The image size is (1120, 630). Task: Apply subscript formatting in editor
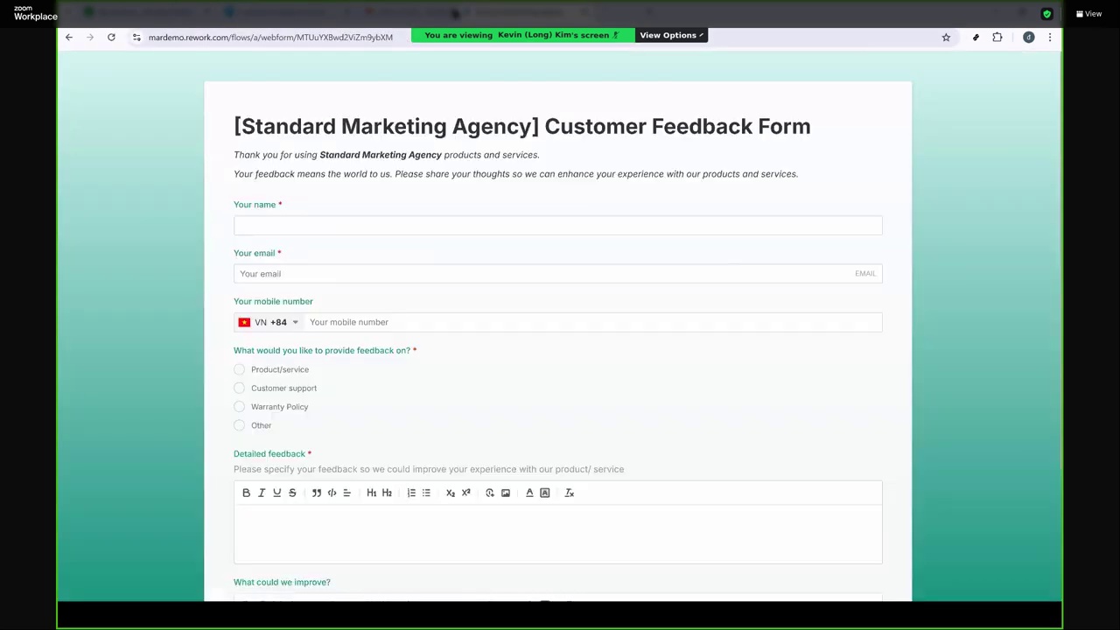click(x=451, y=493)
